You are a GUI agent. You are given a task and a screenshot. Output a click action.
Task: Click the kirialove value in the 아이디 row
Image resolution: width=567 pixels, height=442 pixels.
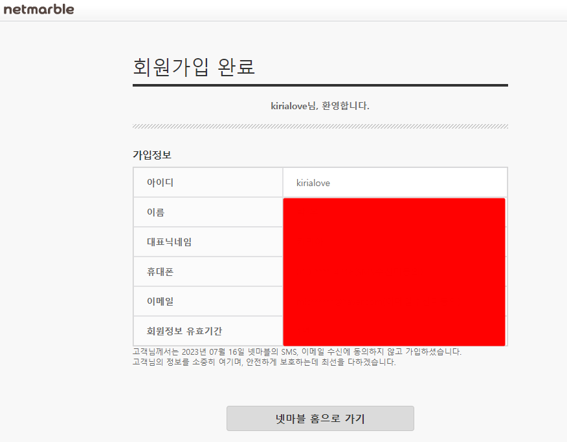click(313, 183)
